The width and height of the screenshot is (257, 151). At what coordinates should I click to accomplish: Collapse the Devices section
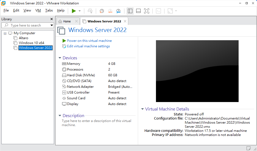60,58
